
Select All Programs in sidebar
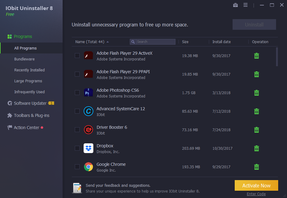(x=31, y=48)
